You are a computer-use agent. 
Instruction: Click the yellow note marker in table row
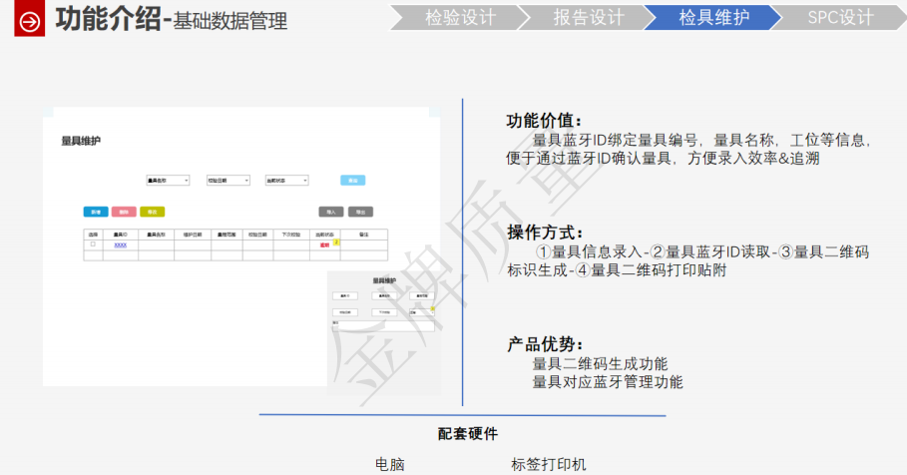[336, 241]
